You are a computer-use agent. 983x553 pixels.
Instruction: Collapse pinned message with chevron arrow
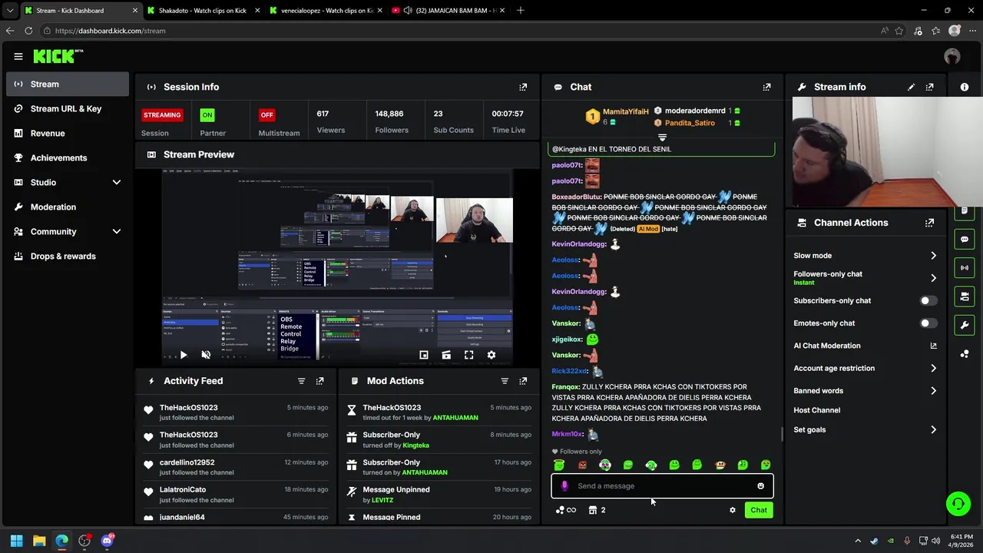point(662,137)
